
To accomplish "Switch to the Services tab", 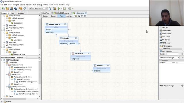I will tap(21, 13).
